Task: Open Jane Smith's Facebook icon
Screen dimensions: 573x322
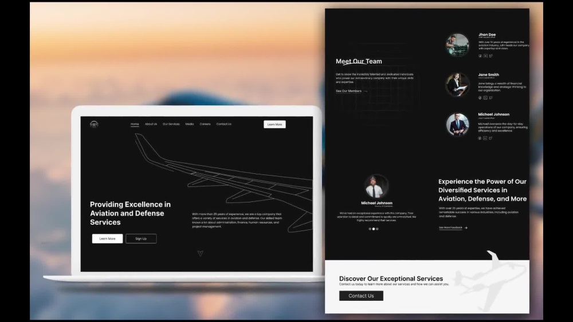Action: point(480,98)
